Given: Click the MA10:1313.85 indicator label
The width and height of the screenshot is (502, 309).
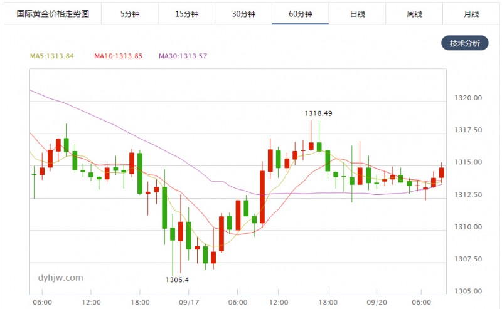Looking at the screenshot, I should pyautogui.click(x=118, y=56).
